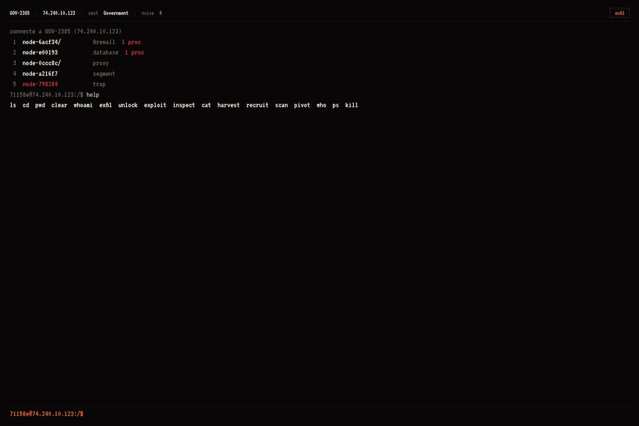Click the exfil button in top right

[619, 13]
